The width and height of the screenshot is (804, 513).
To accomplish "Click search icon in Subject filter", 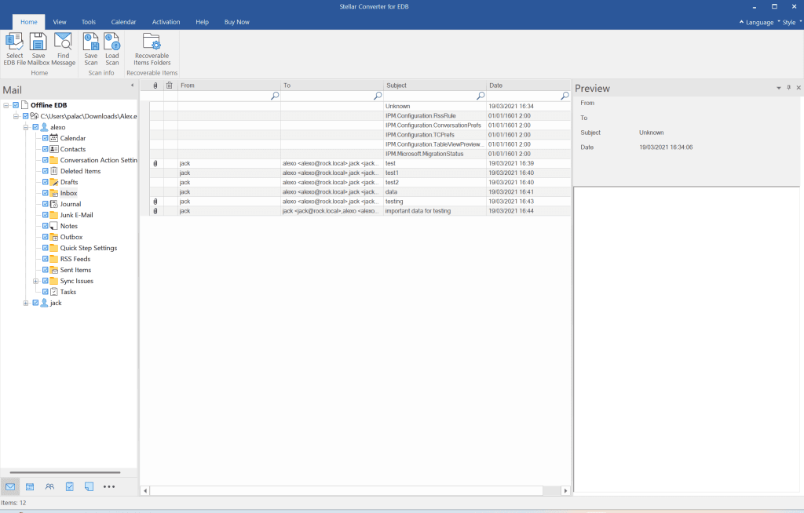I will 481,96.
